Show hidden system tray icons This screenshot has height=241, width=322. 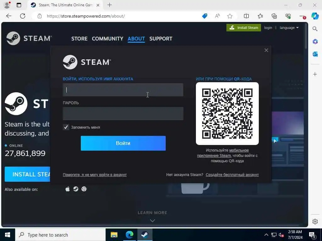point(266,235)
